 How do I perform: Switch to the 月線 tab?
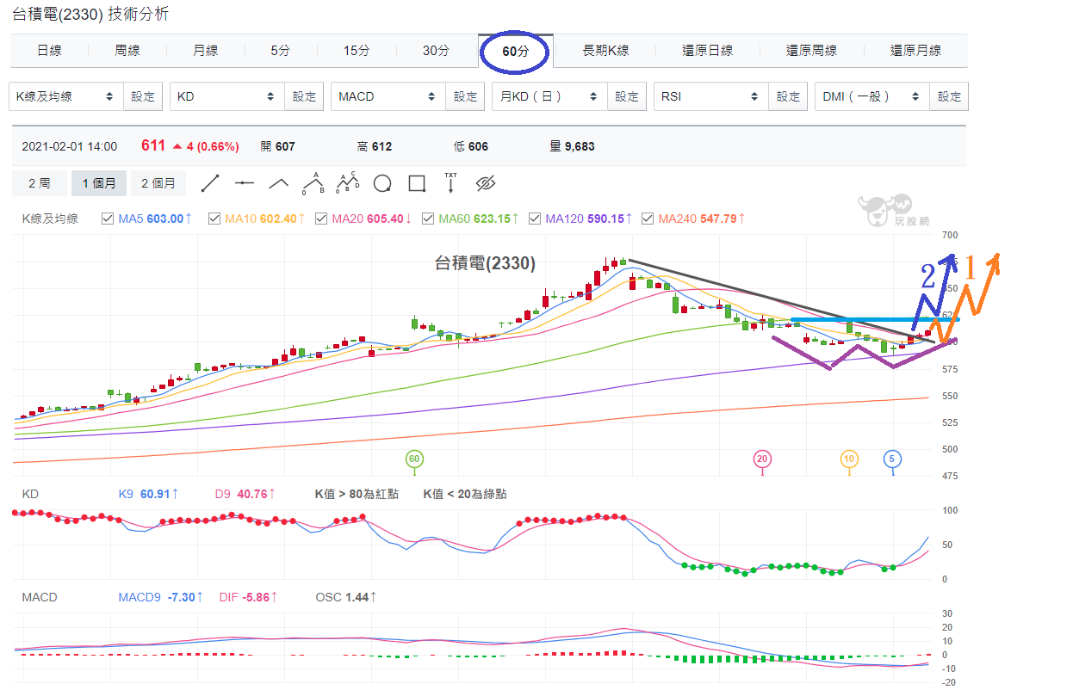pyautogui.click(x=205, y=51)
